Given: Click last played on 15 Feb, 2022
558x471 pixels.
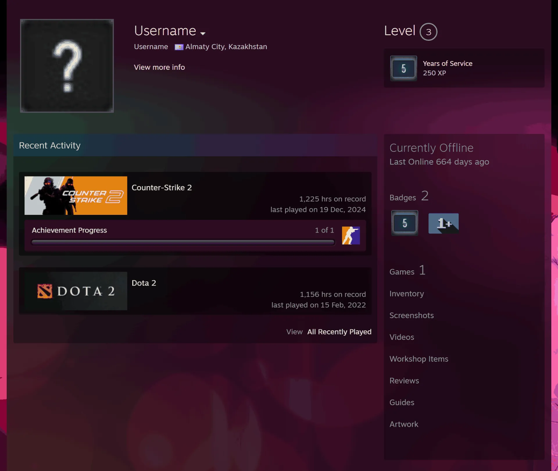Looking at the screenshot, I should point(319,305).
